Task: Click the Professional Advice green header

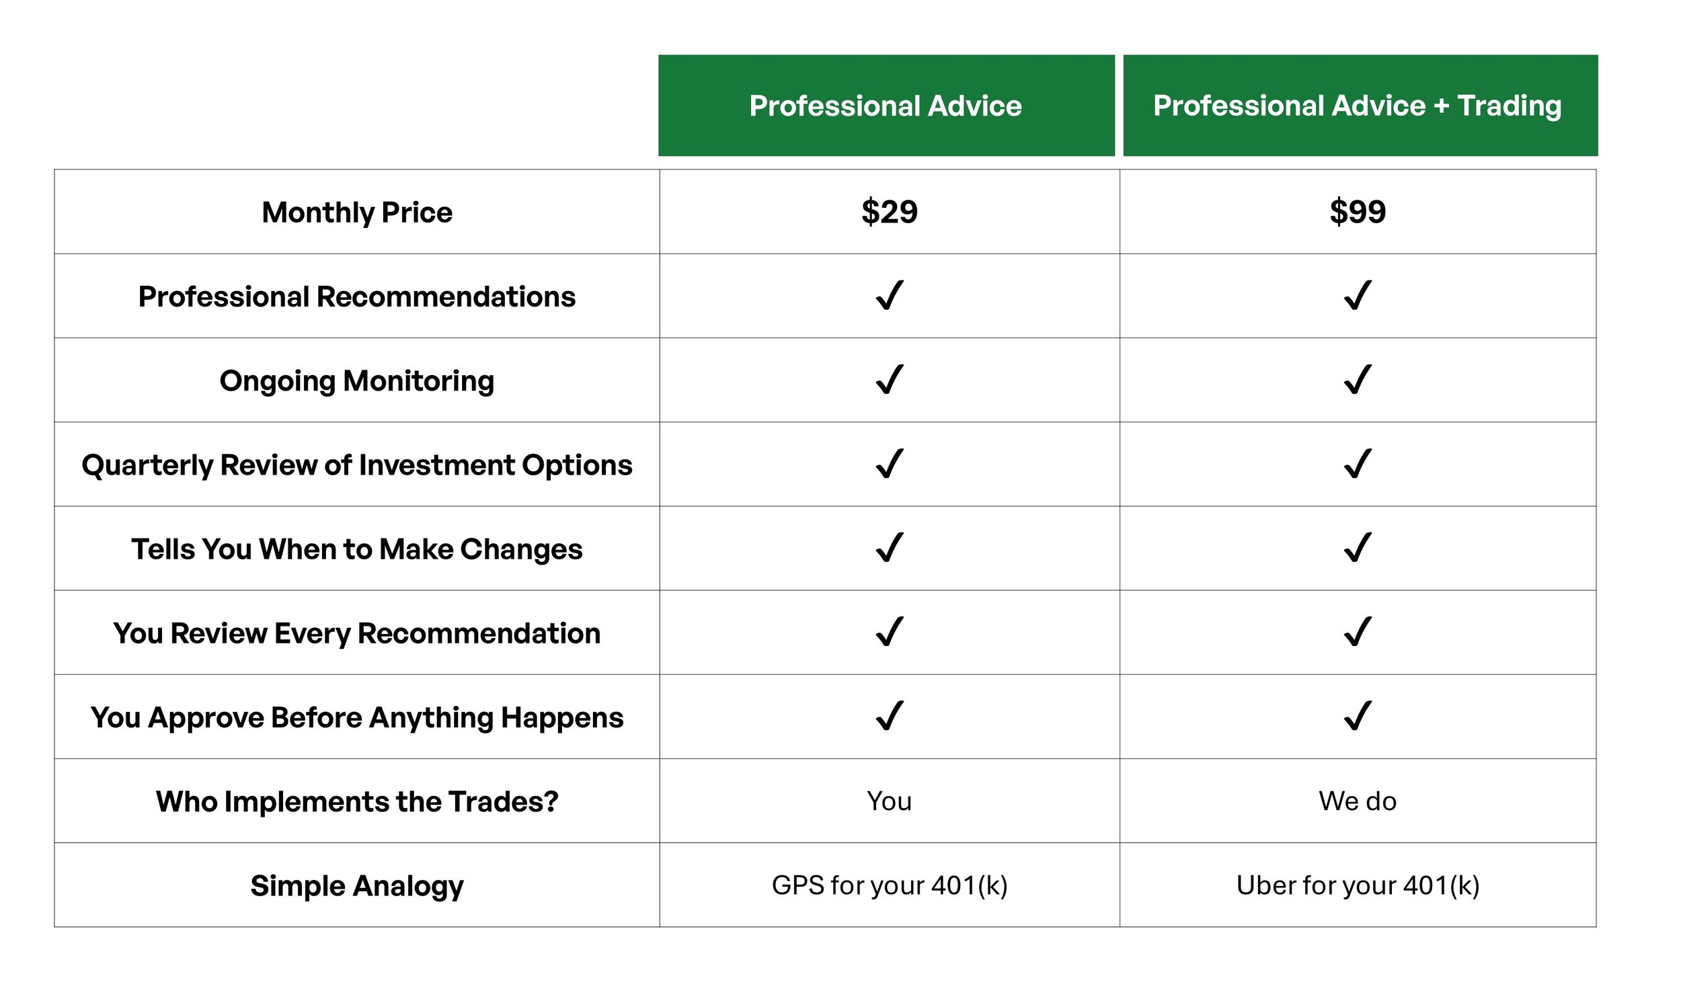Action: click(886, 106)
